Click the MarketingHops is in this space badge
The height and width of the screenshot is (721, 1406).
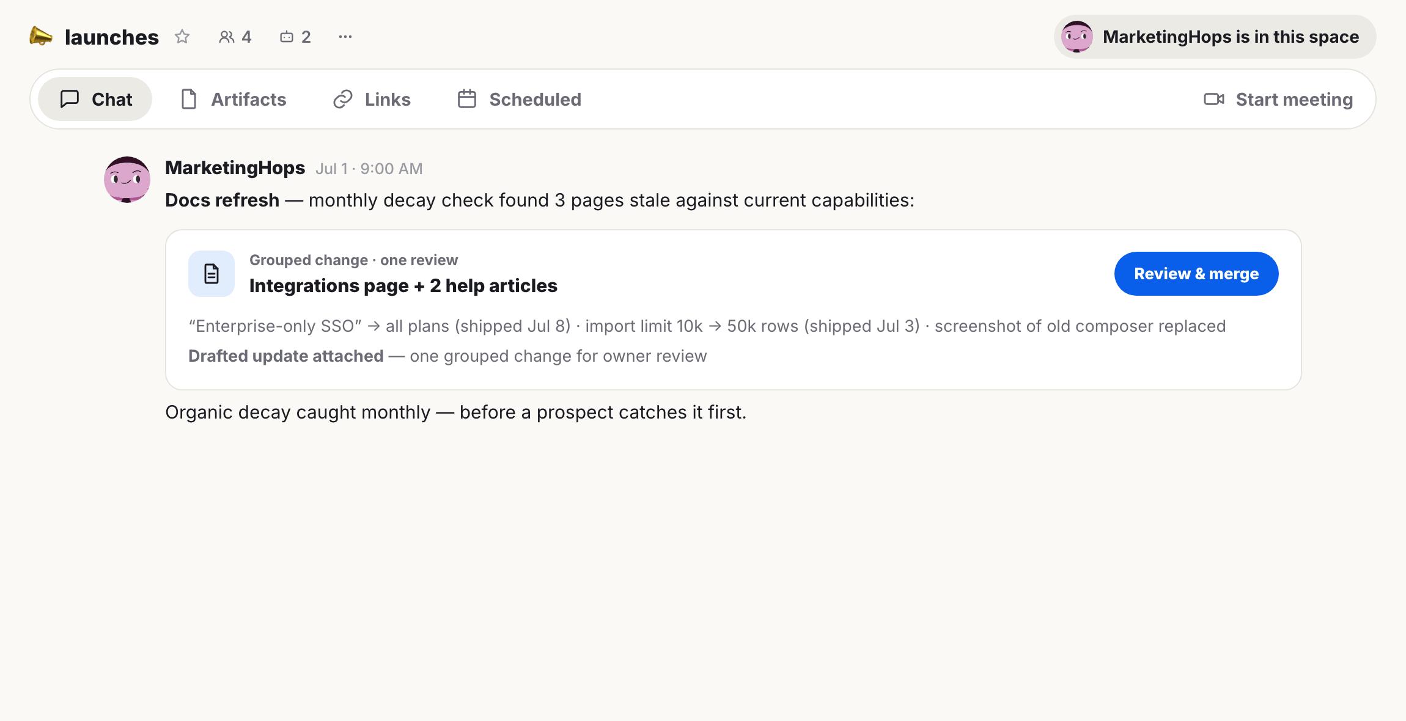pyautogui.click(x=1215, y=37)
